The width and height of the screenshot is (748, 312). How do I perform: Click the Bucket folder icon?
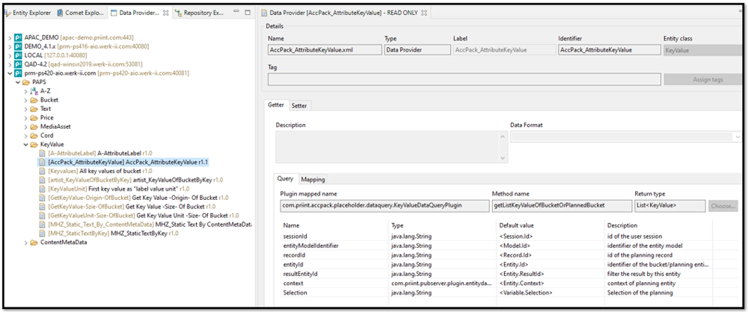(34, 100)
